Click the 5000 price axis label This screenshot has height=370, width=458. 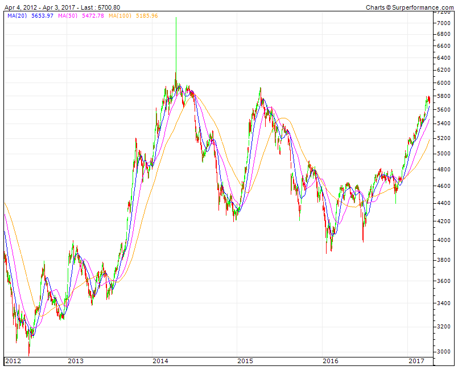pos(444,154)
